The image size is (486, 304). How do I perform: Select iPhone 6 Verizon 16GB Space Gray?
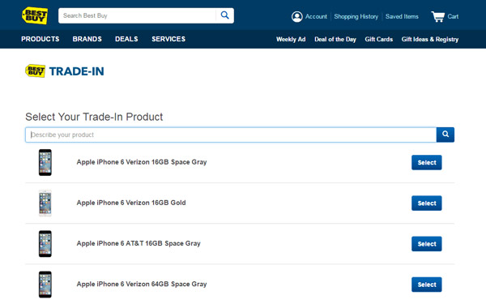click(427, 163)
